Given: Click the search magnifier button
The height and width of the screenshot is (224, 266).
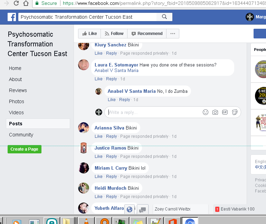Looking at the screenshot, I should click(x=164, y=17).
